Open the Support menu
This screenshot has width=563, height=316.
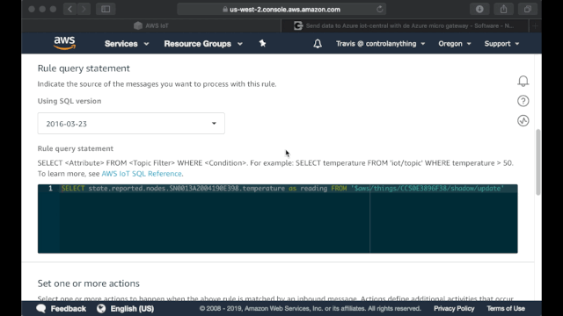click(x=501, y=44)
